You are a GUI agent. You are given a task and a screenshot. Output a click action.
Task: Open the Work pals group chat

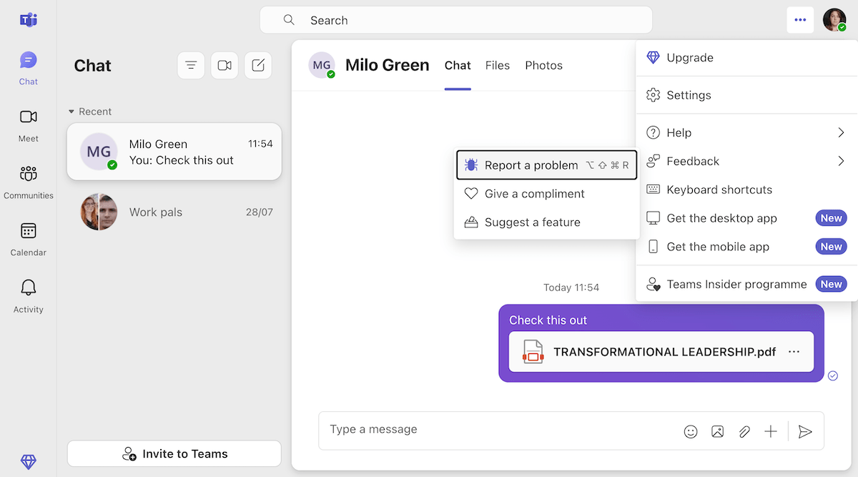(174, 212)
